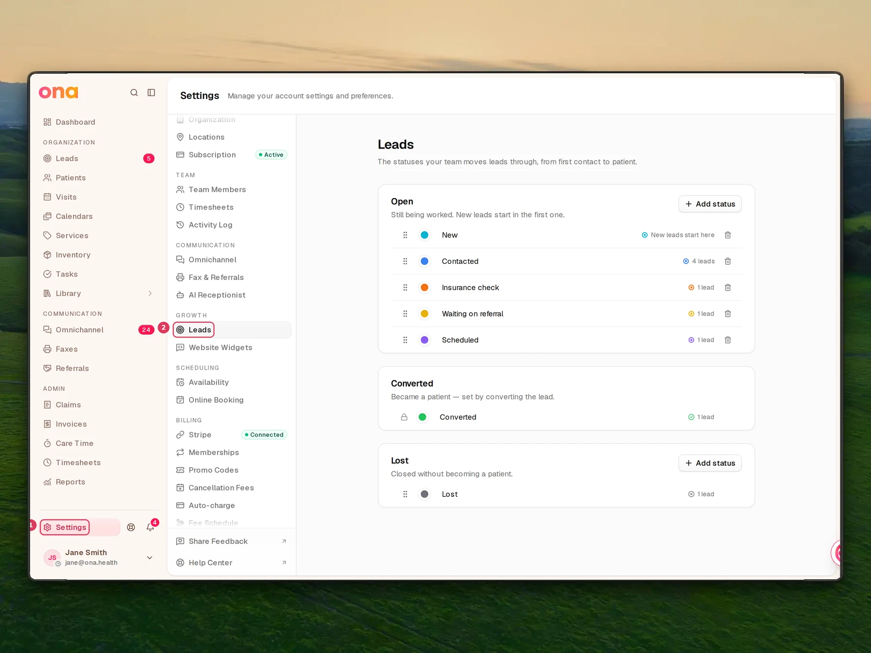Image resolution: width=871 pixels, height=653 pixels.
Task: Click Add status in the Lost section
Action: (710, 463)
